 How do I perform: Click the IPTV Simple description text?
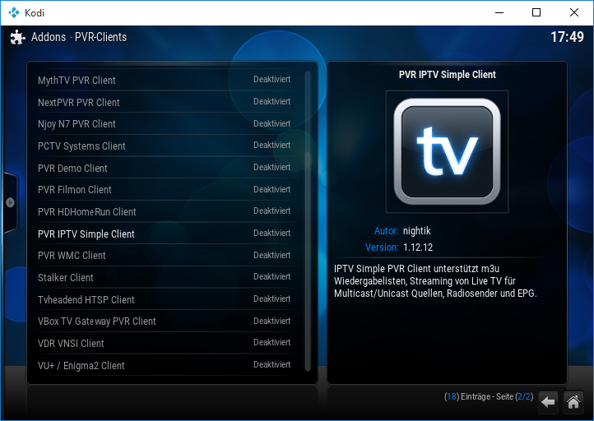pos(436,281)
